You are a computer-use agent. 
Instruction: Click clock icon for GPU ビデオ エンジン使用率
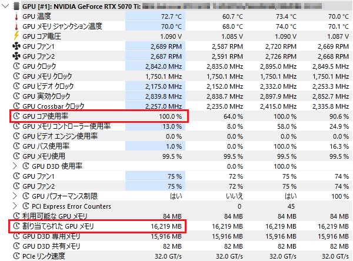[16, 136]
